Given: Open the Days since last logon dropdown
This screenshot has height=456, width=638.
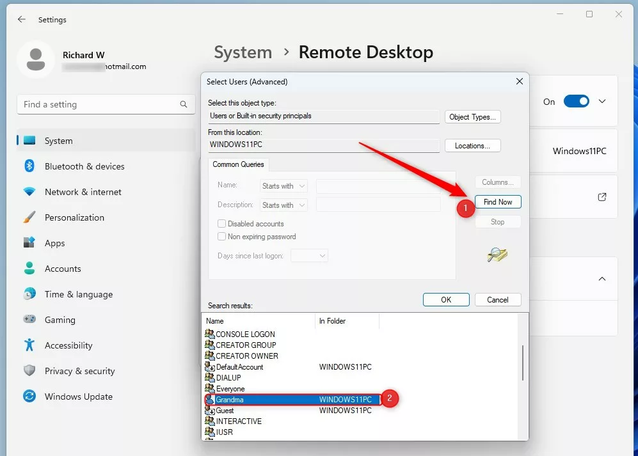Looking at the screenshot, I should pyautogui.click(x=309, y=256).
